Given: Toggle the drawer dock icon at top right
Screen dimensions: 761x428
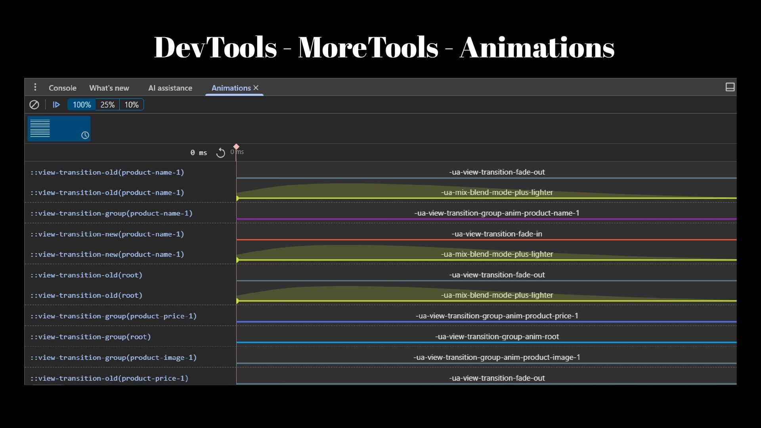Looking at the screenshot, I should (x=730, y=87).
